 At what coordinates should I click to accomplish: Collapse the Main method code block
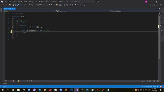tap(13, 27)
